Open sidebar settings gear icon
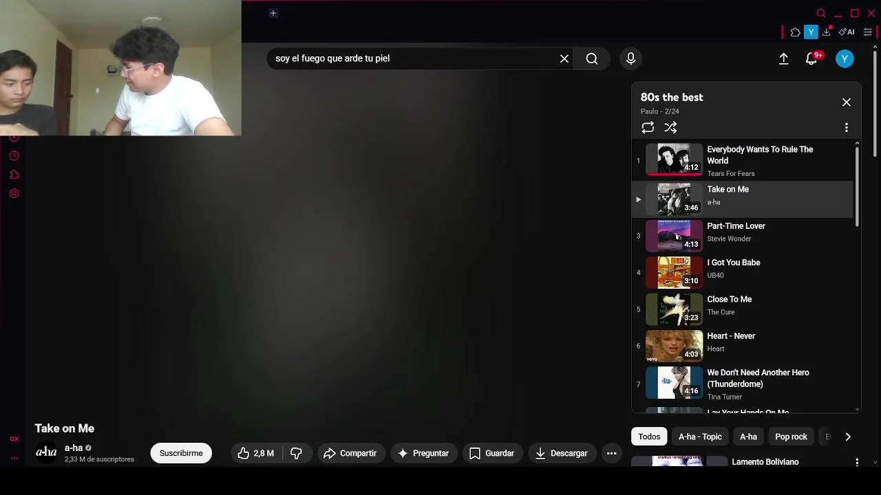 [x=14, y=193]
